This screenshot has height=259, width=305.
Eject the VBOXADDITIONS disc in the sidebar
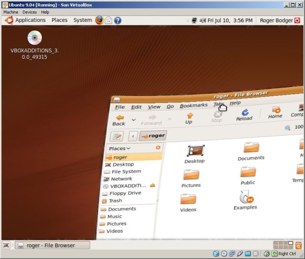pyautogui.click(x=152, y=185)
